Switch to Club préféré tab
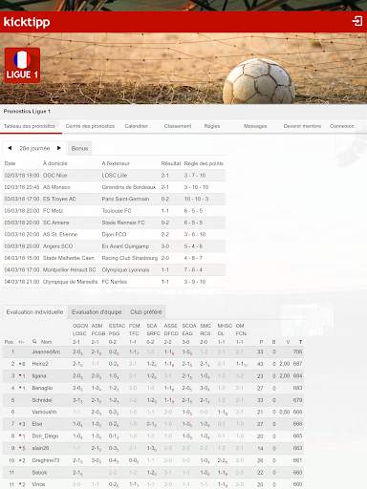The width and height of the screenshot is (367, 489). click(x=146, y=312)
